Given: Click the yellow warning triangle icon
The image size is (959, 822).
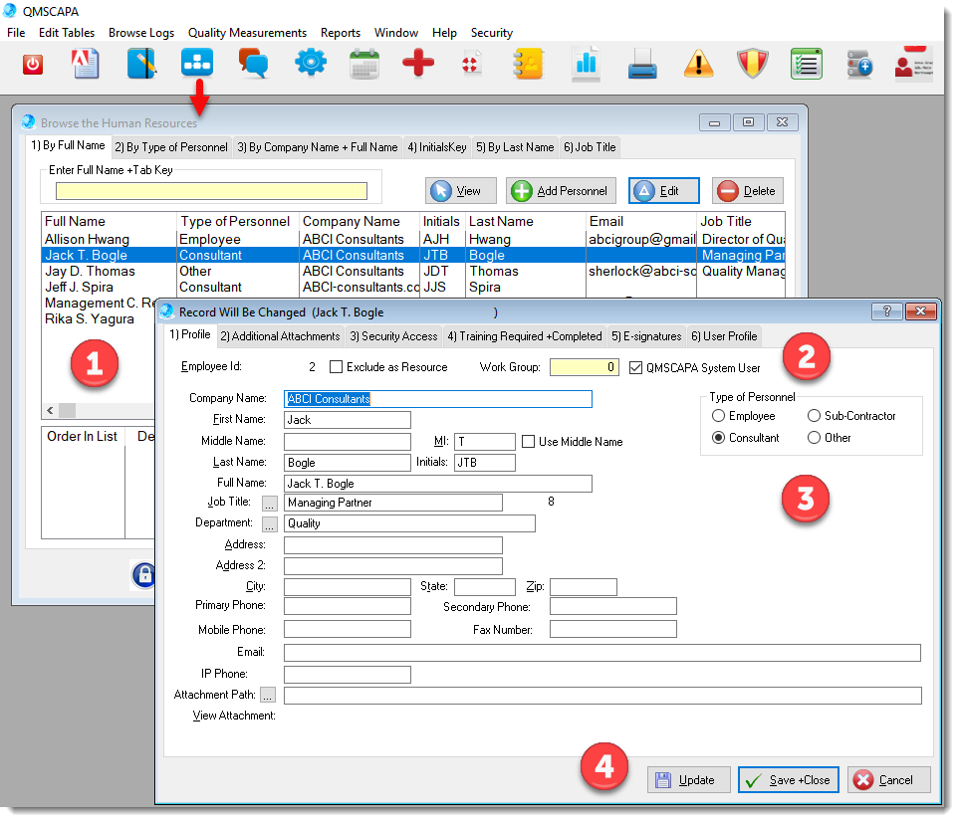Looking at the screenshot, I should [699, 65].
